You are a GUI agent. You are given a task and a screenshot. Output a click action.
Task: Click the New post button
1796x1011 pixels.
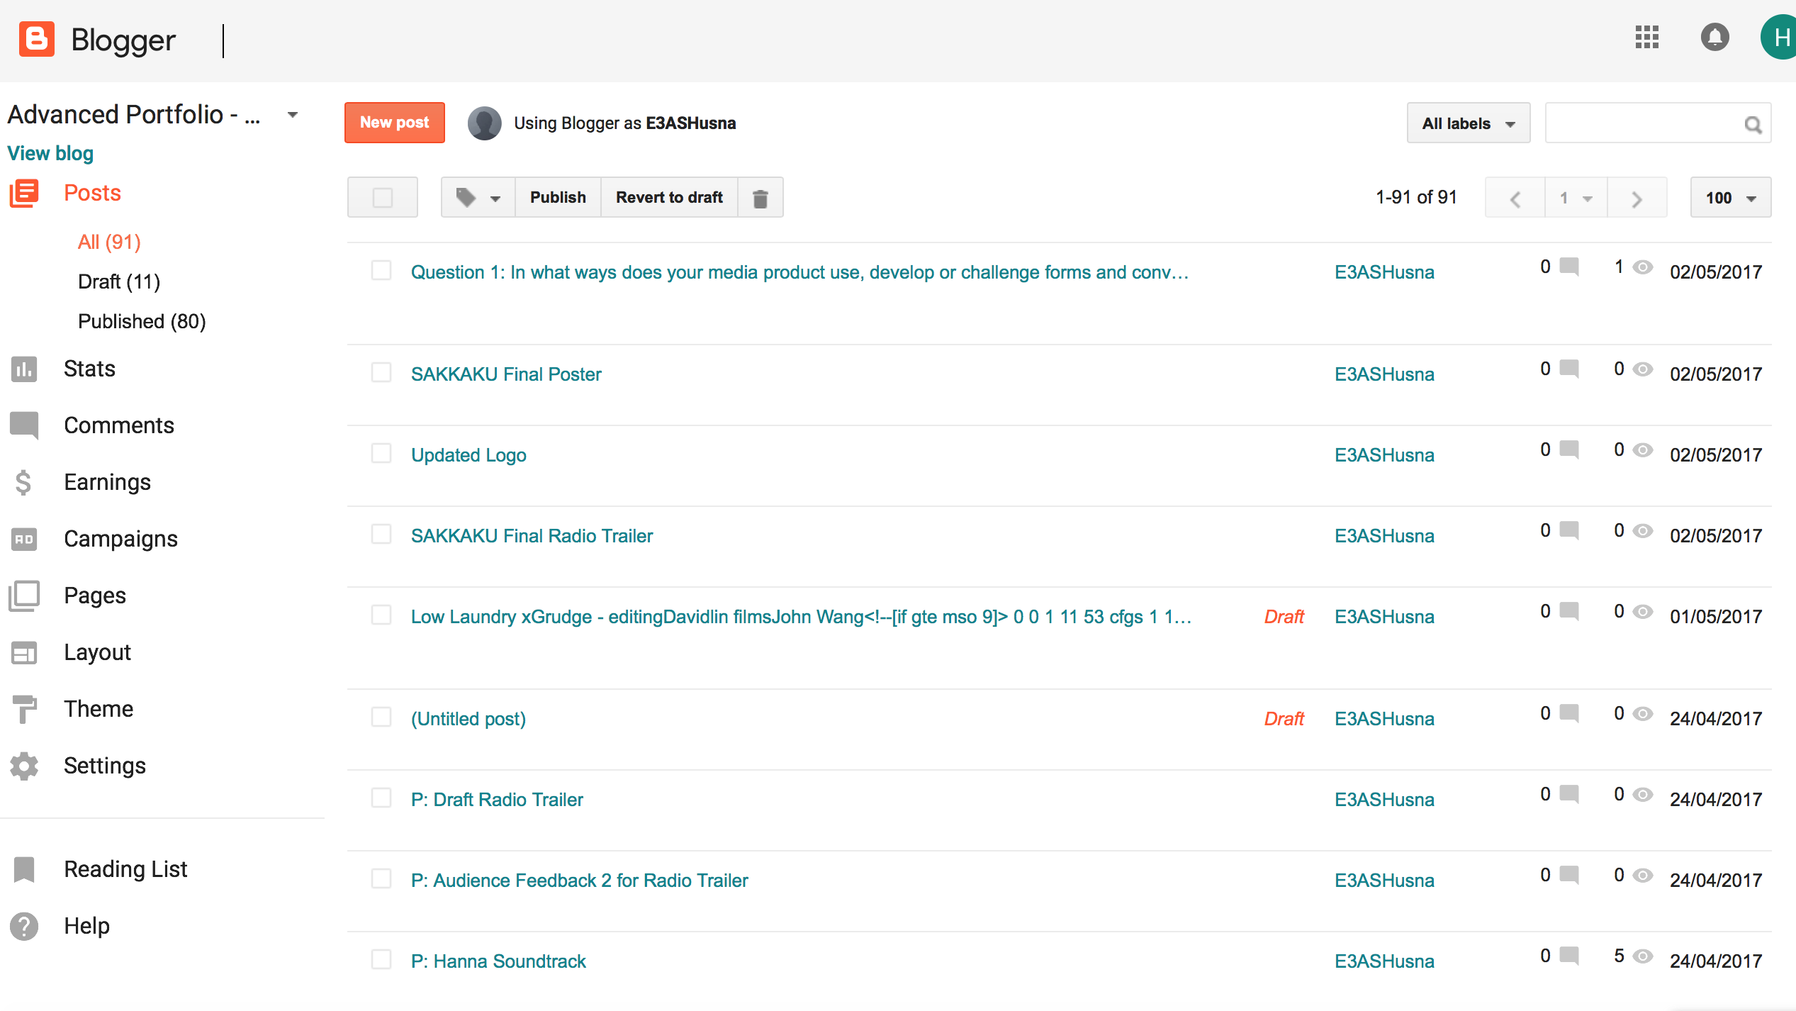point(395,123)
